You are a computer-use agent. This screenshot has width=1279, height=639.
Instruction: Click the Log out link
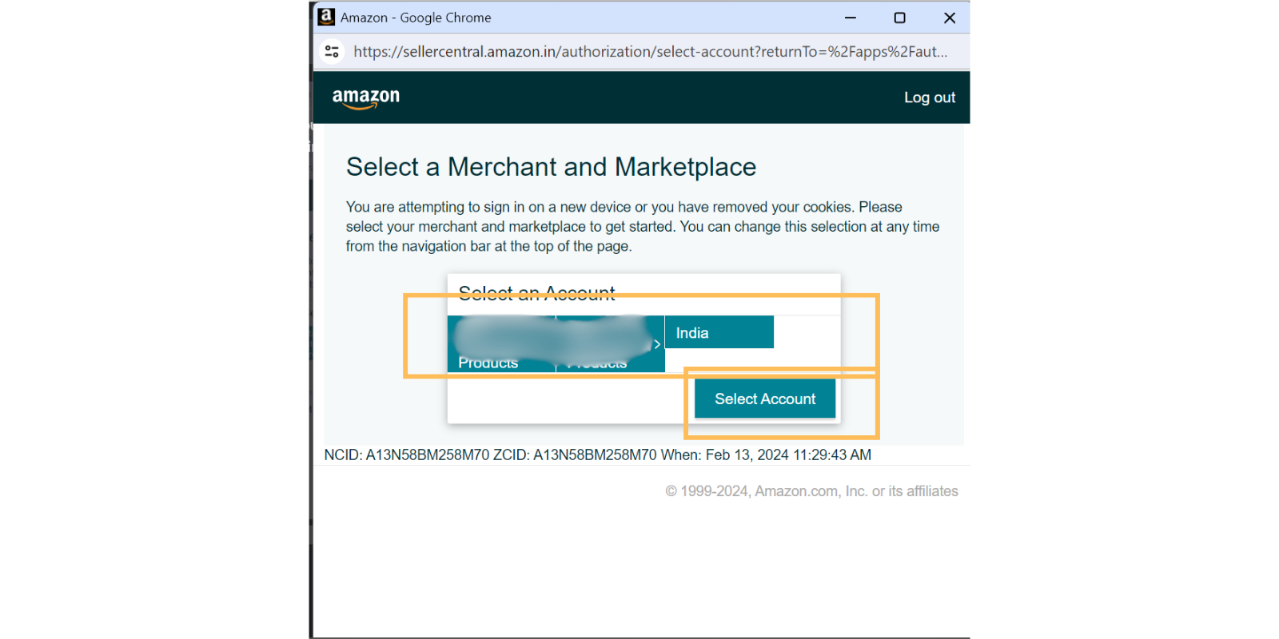click(x=930, y=97)
